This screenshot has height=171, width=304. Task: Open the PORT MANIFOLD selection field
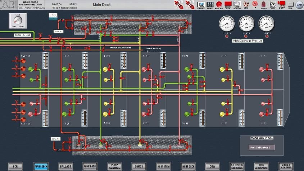click(x=262, y=147)
